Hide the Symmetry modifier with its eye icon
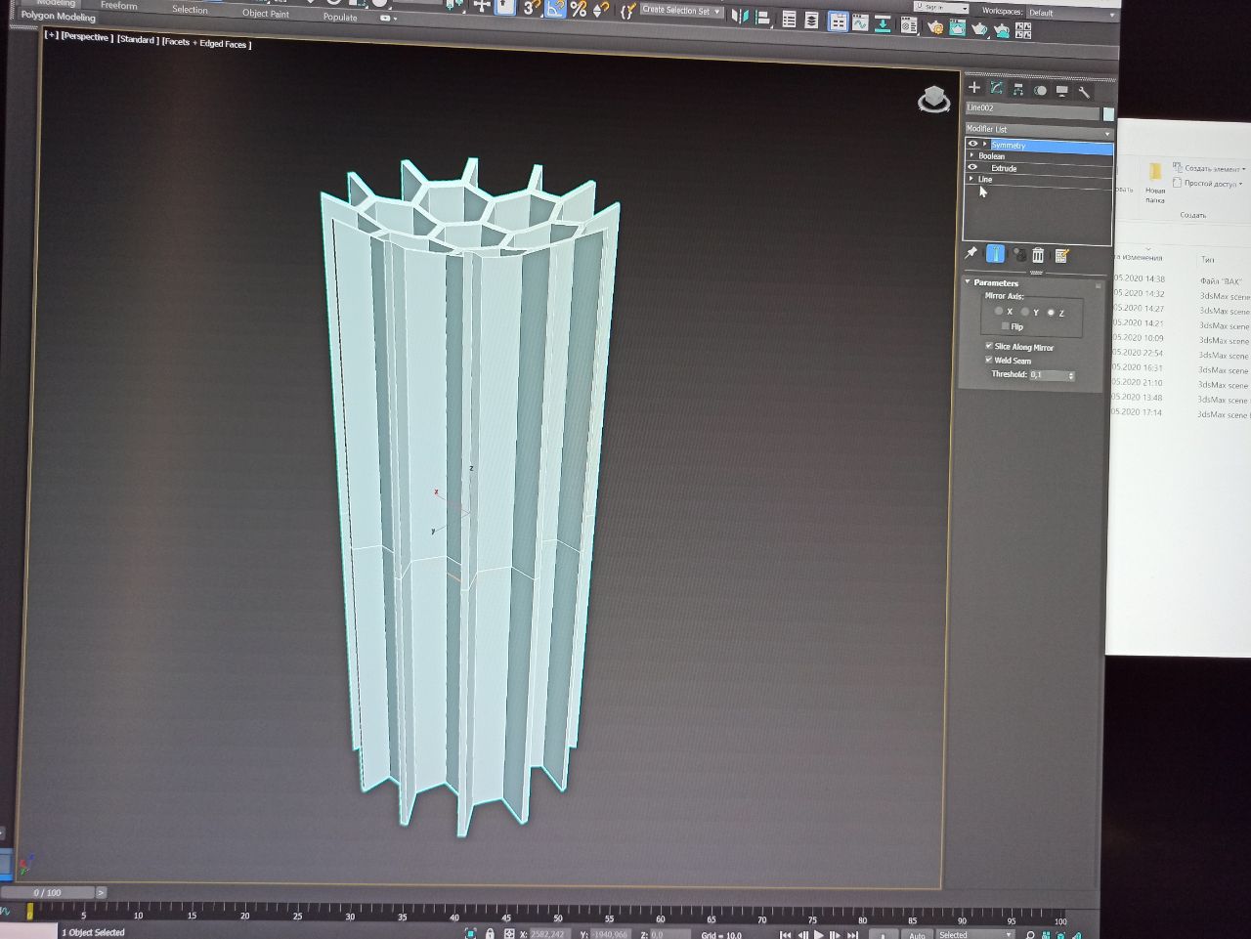The image size is (1251, 939). pos(972,144)
